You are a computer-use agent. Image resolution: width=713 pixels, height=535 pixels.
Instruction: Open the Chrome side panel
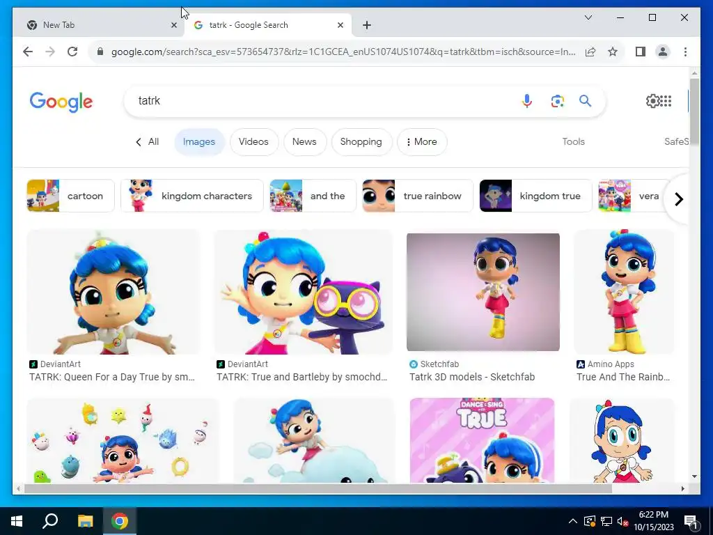tap(641, 52)
